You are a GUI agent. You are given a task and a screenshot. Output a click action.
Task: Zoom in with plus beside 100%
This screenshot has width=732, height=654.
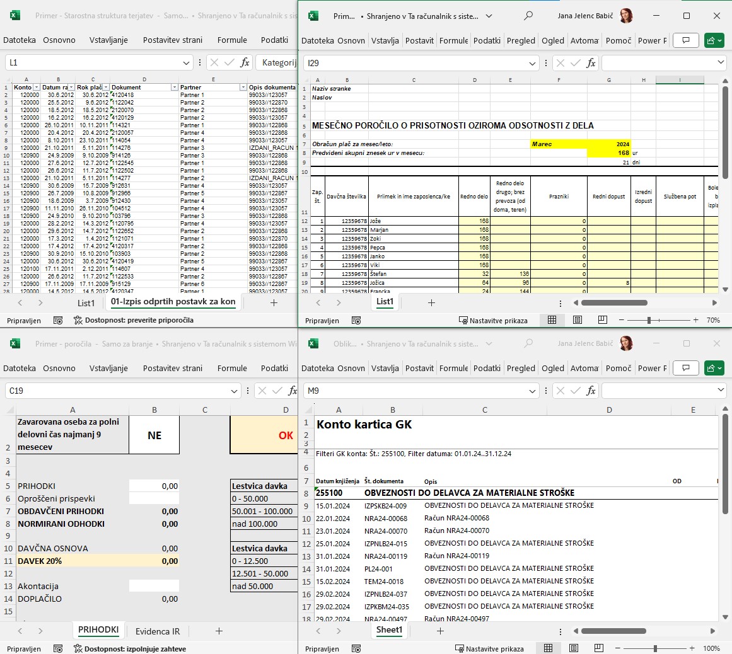point(692,648)
